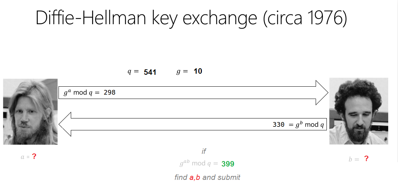Click the red question mark beside a =
This screenshot has width=398, height=186.
pyautogui.click(x=34, y=157)
